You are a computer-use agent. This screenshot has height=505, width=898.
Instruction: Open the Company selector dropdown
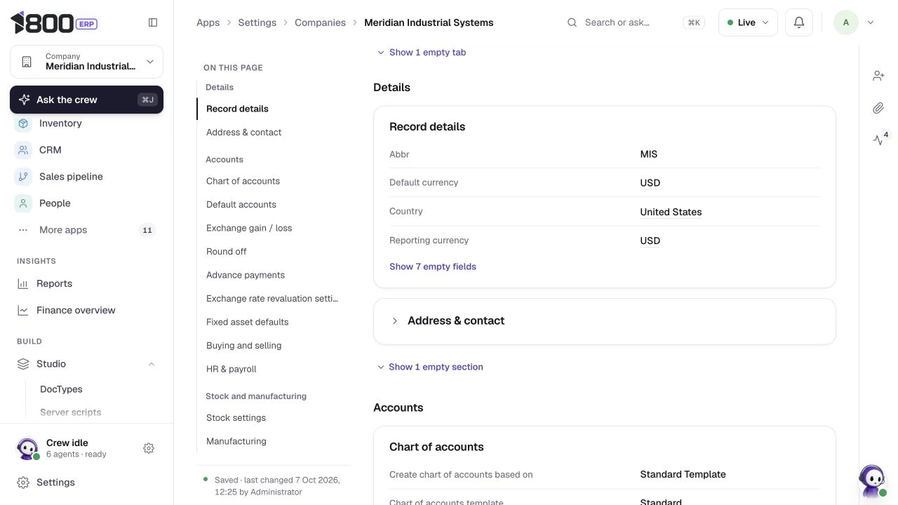(x=86, y=62)
